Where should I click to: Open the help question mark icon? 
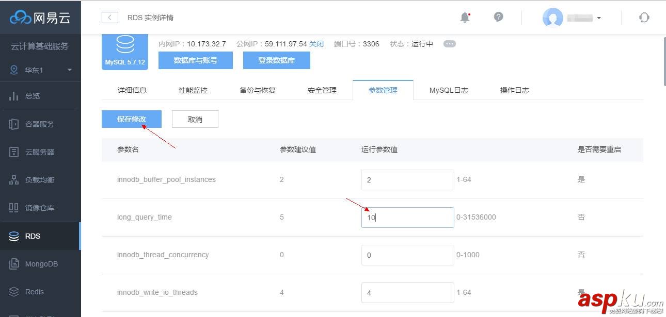498,17
